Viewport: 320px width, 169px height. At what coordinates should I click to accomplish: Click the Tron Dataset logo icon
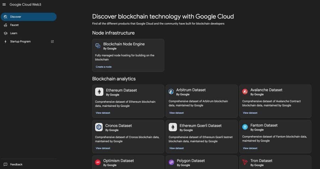coord(245,162)
